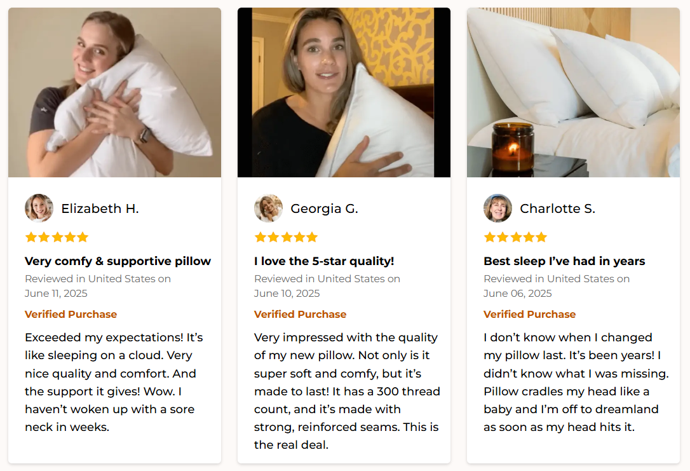
Task: Open Georgia's photo holding a white pillow
Action: click(x=344, y=93)
